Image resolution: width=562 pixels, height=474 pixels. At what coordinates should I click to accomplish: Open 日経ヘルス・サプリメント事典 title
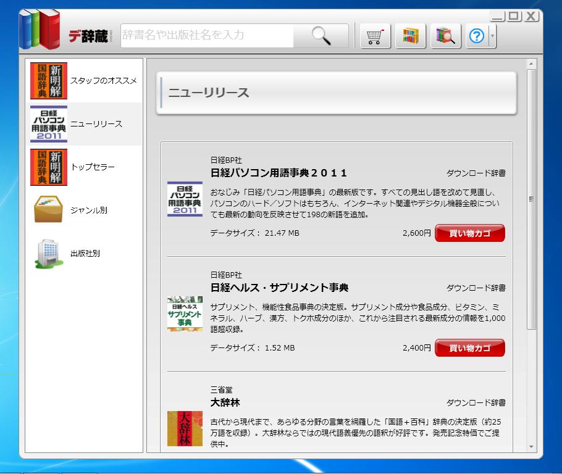click(279, 288)
